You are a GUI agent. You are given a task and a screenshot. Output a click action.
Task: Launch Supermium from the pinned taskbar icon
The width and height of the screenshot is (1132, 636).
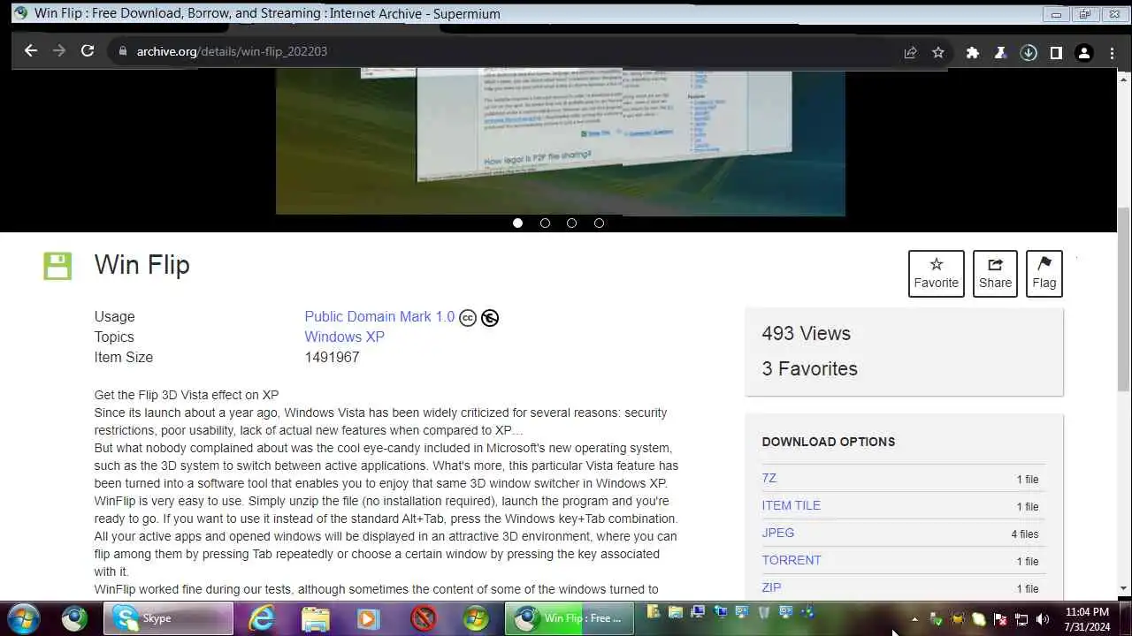pyautogui.click(x=74, y=618)
